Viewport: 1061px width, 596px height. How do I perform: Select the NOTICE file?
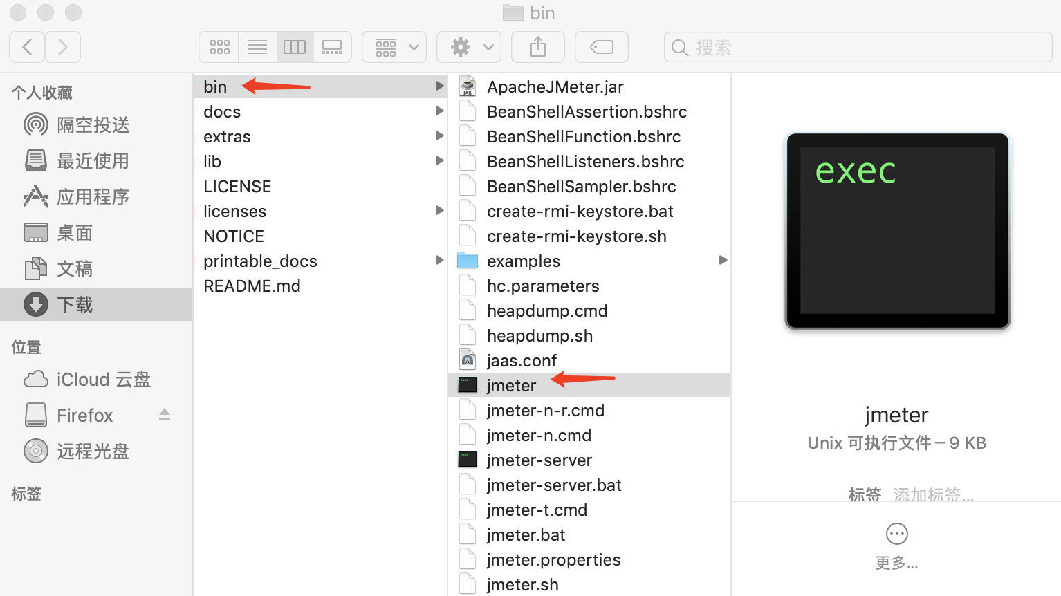pos(320,236)
